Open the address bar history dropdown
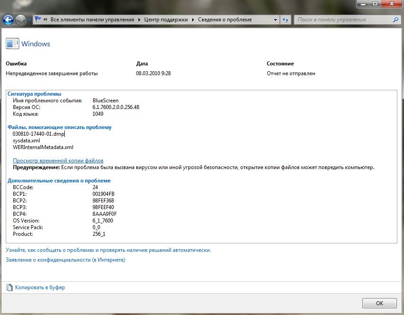 pos(275,20)
